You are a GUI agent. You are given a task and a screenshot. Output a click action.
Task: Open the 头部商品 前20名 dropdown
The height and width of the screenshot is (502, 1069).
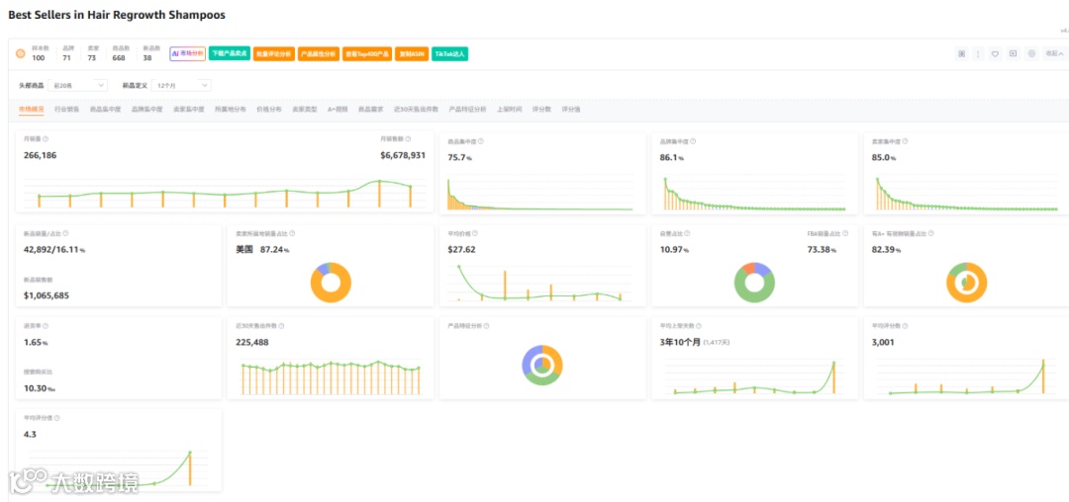78,86
